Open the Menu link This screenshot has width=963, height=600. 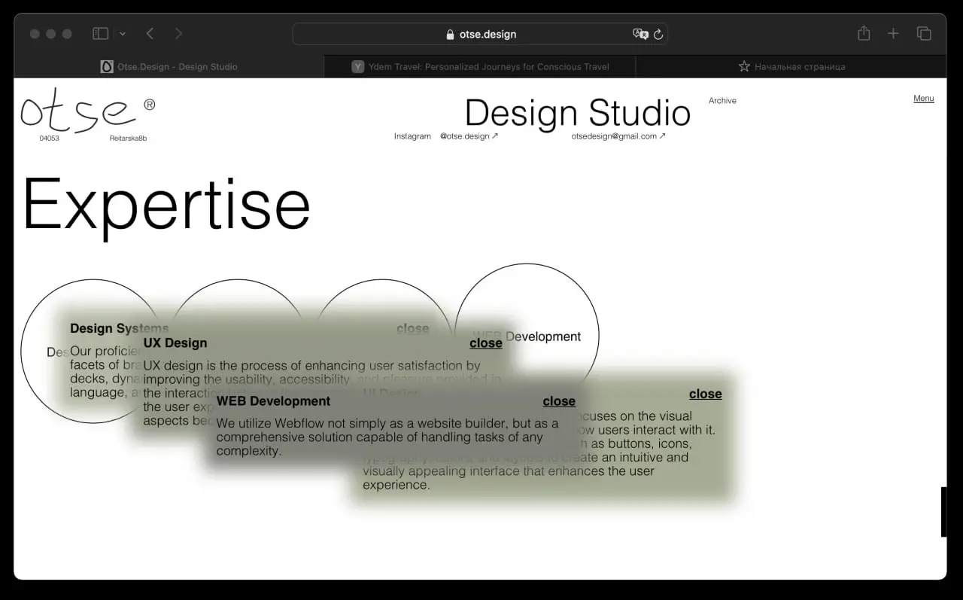tap(923, 99)
